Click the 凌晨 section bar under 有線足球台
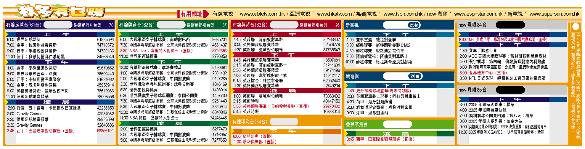This screenshot has height=149, width=585. pos(60,102)
